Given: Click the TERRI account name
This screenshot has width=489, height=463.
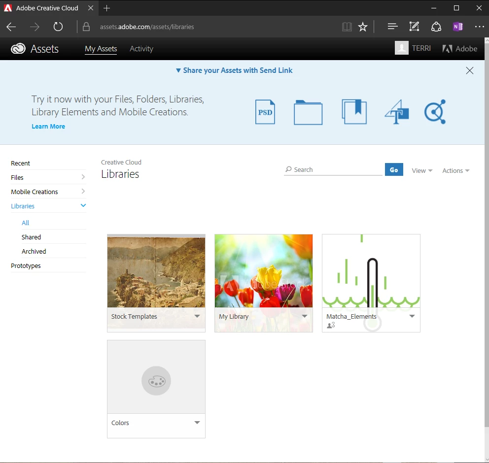Looking at the screenshot, I should tap(421, 48).
